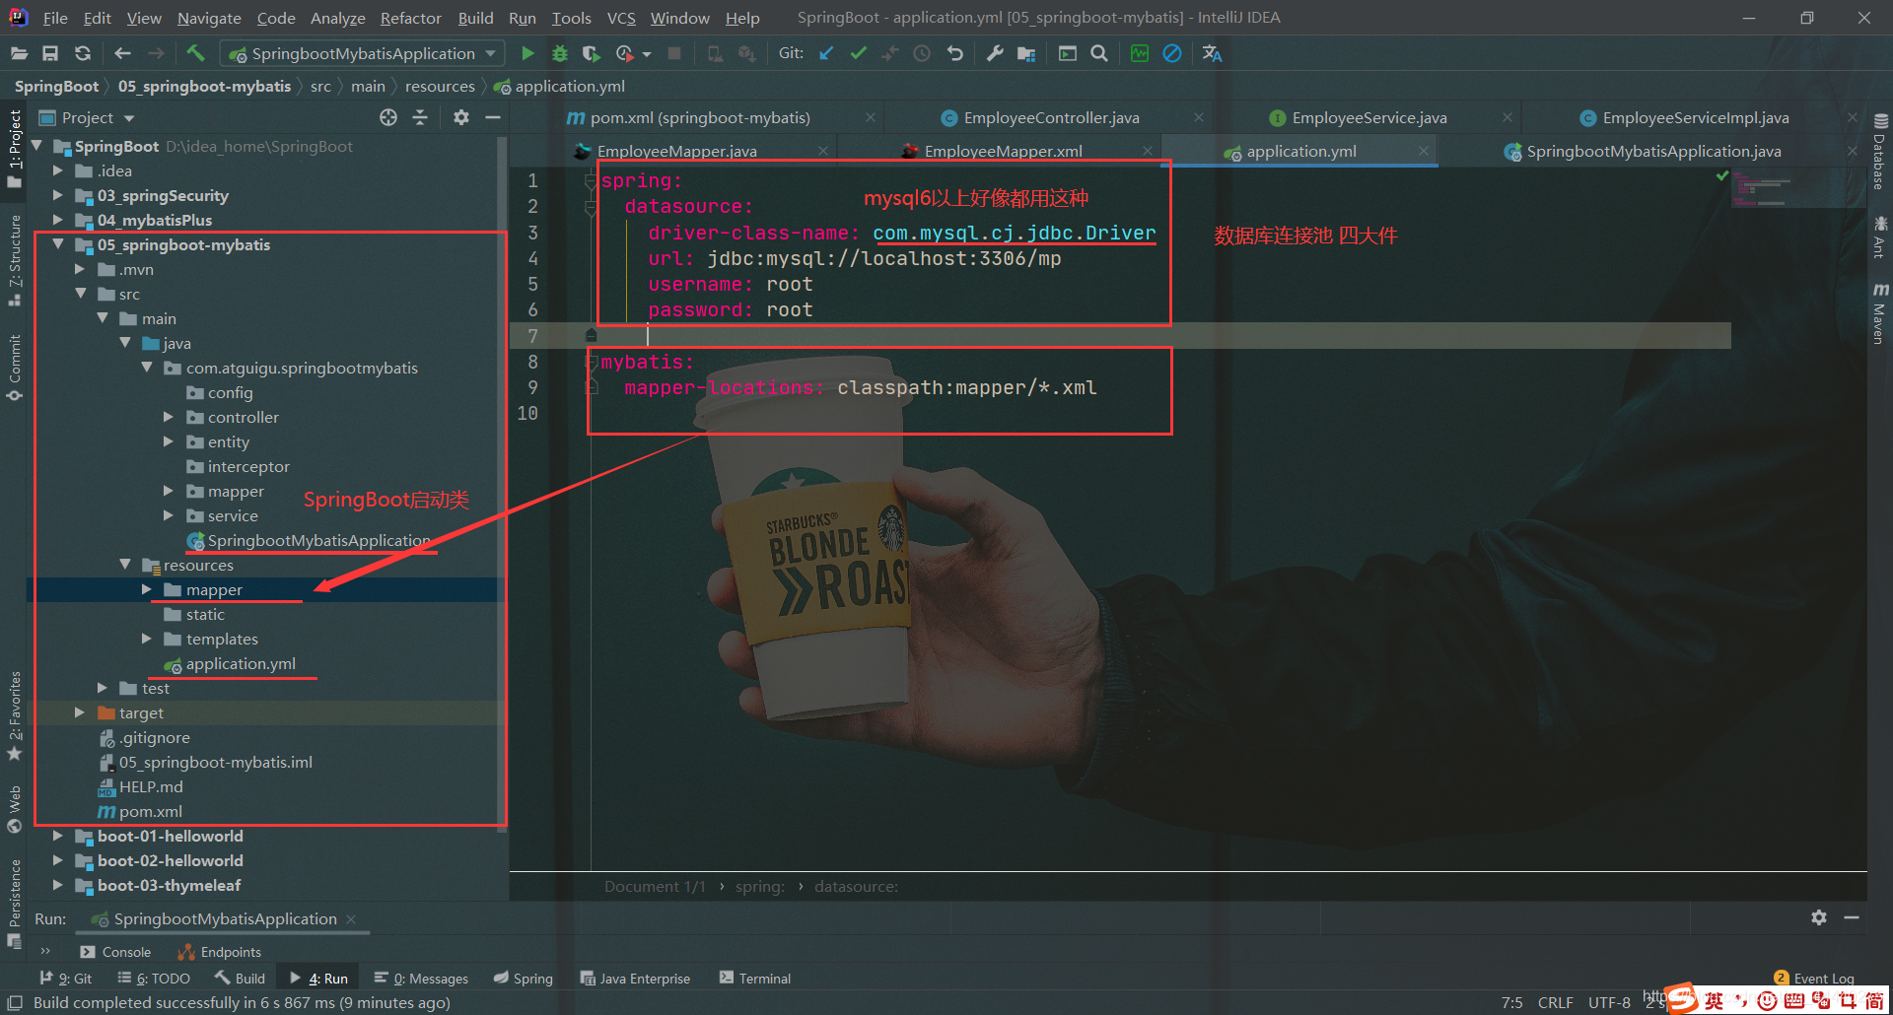This screenshot has height=1015, width=1893.
Task: Switch to EmployeeController.java tab
Action: 1051,117
